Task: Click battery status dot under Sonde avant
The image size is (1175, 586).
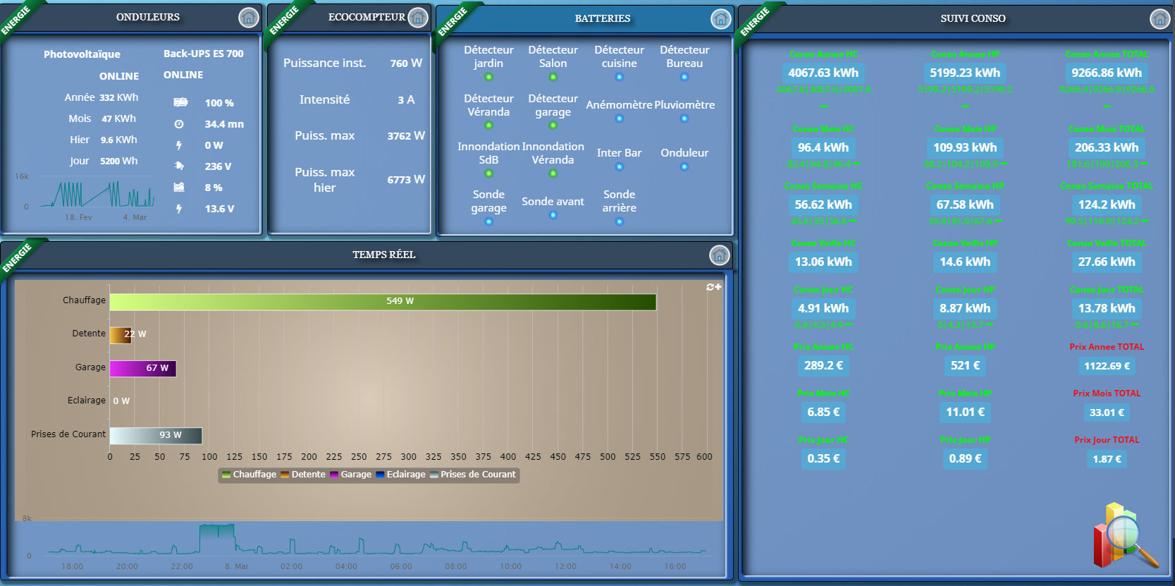Action: (x=553, y=215)
